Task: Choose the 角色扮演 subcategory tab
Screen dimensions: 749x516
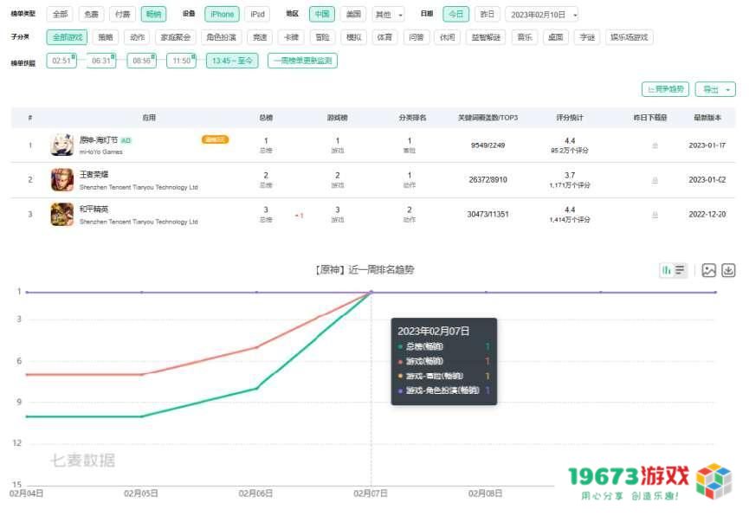Action: (222, 37)
